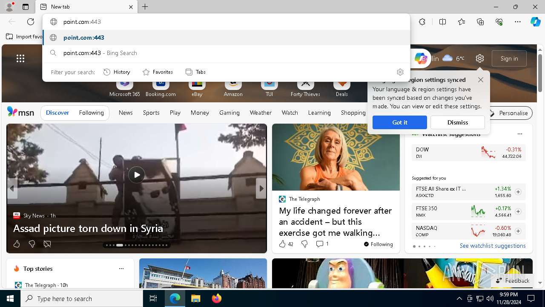This screenshot has height=307, width=545.
Task: Open the Windows Start menu
Action: (10, 298)
